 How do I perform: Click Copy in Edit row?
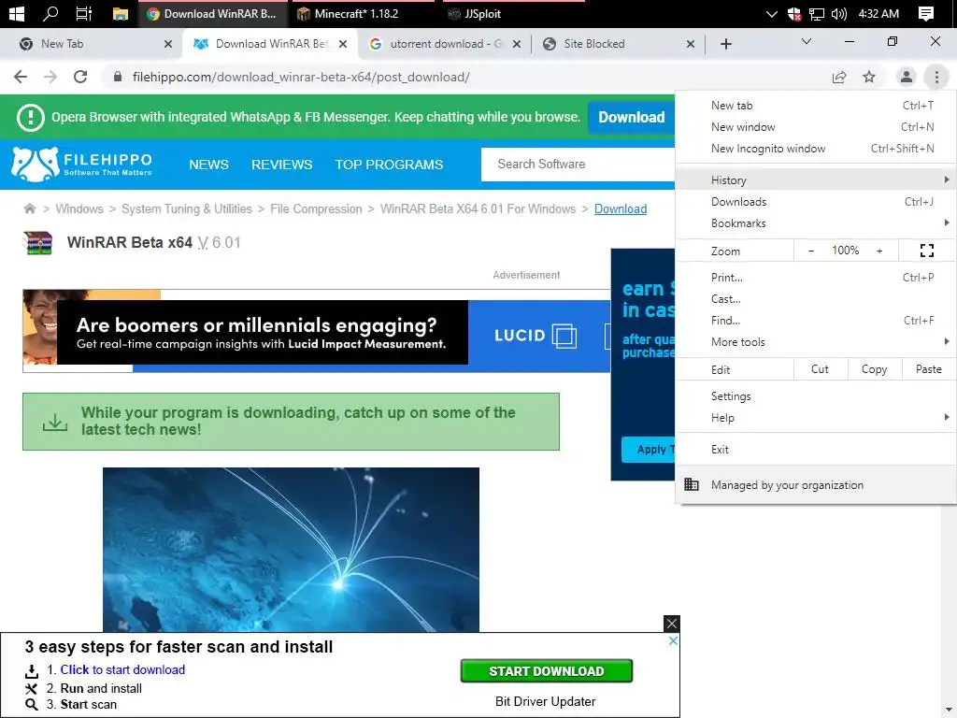click(x=874, y=369)
